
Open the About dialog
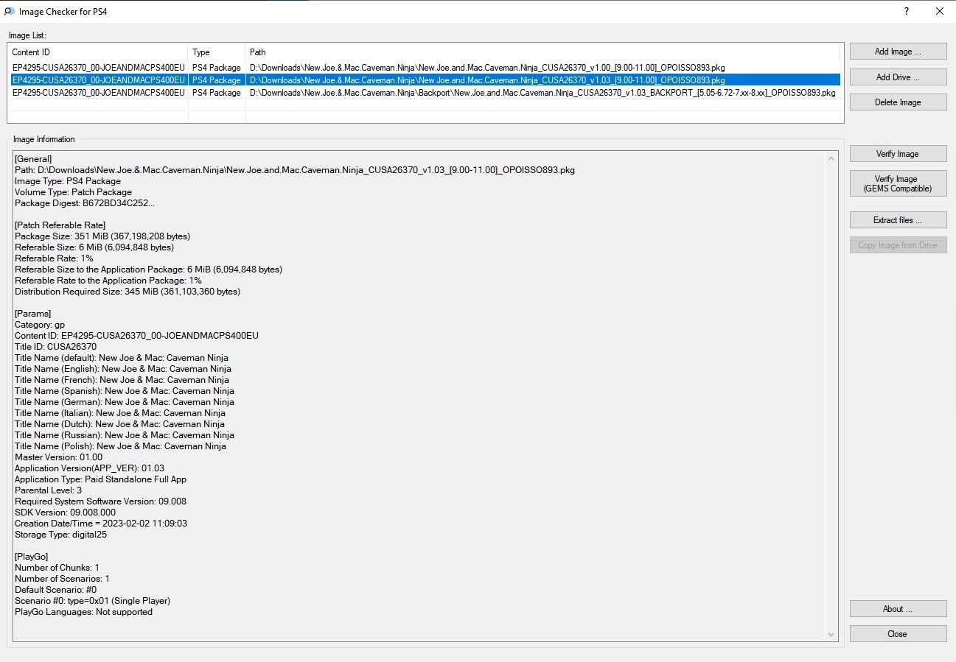(898, 609)
